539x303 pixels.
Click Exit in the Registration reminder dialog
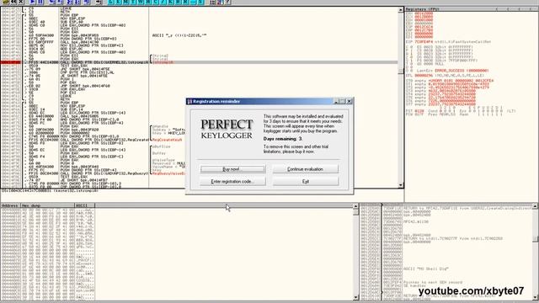click(305, 182)
